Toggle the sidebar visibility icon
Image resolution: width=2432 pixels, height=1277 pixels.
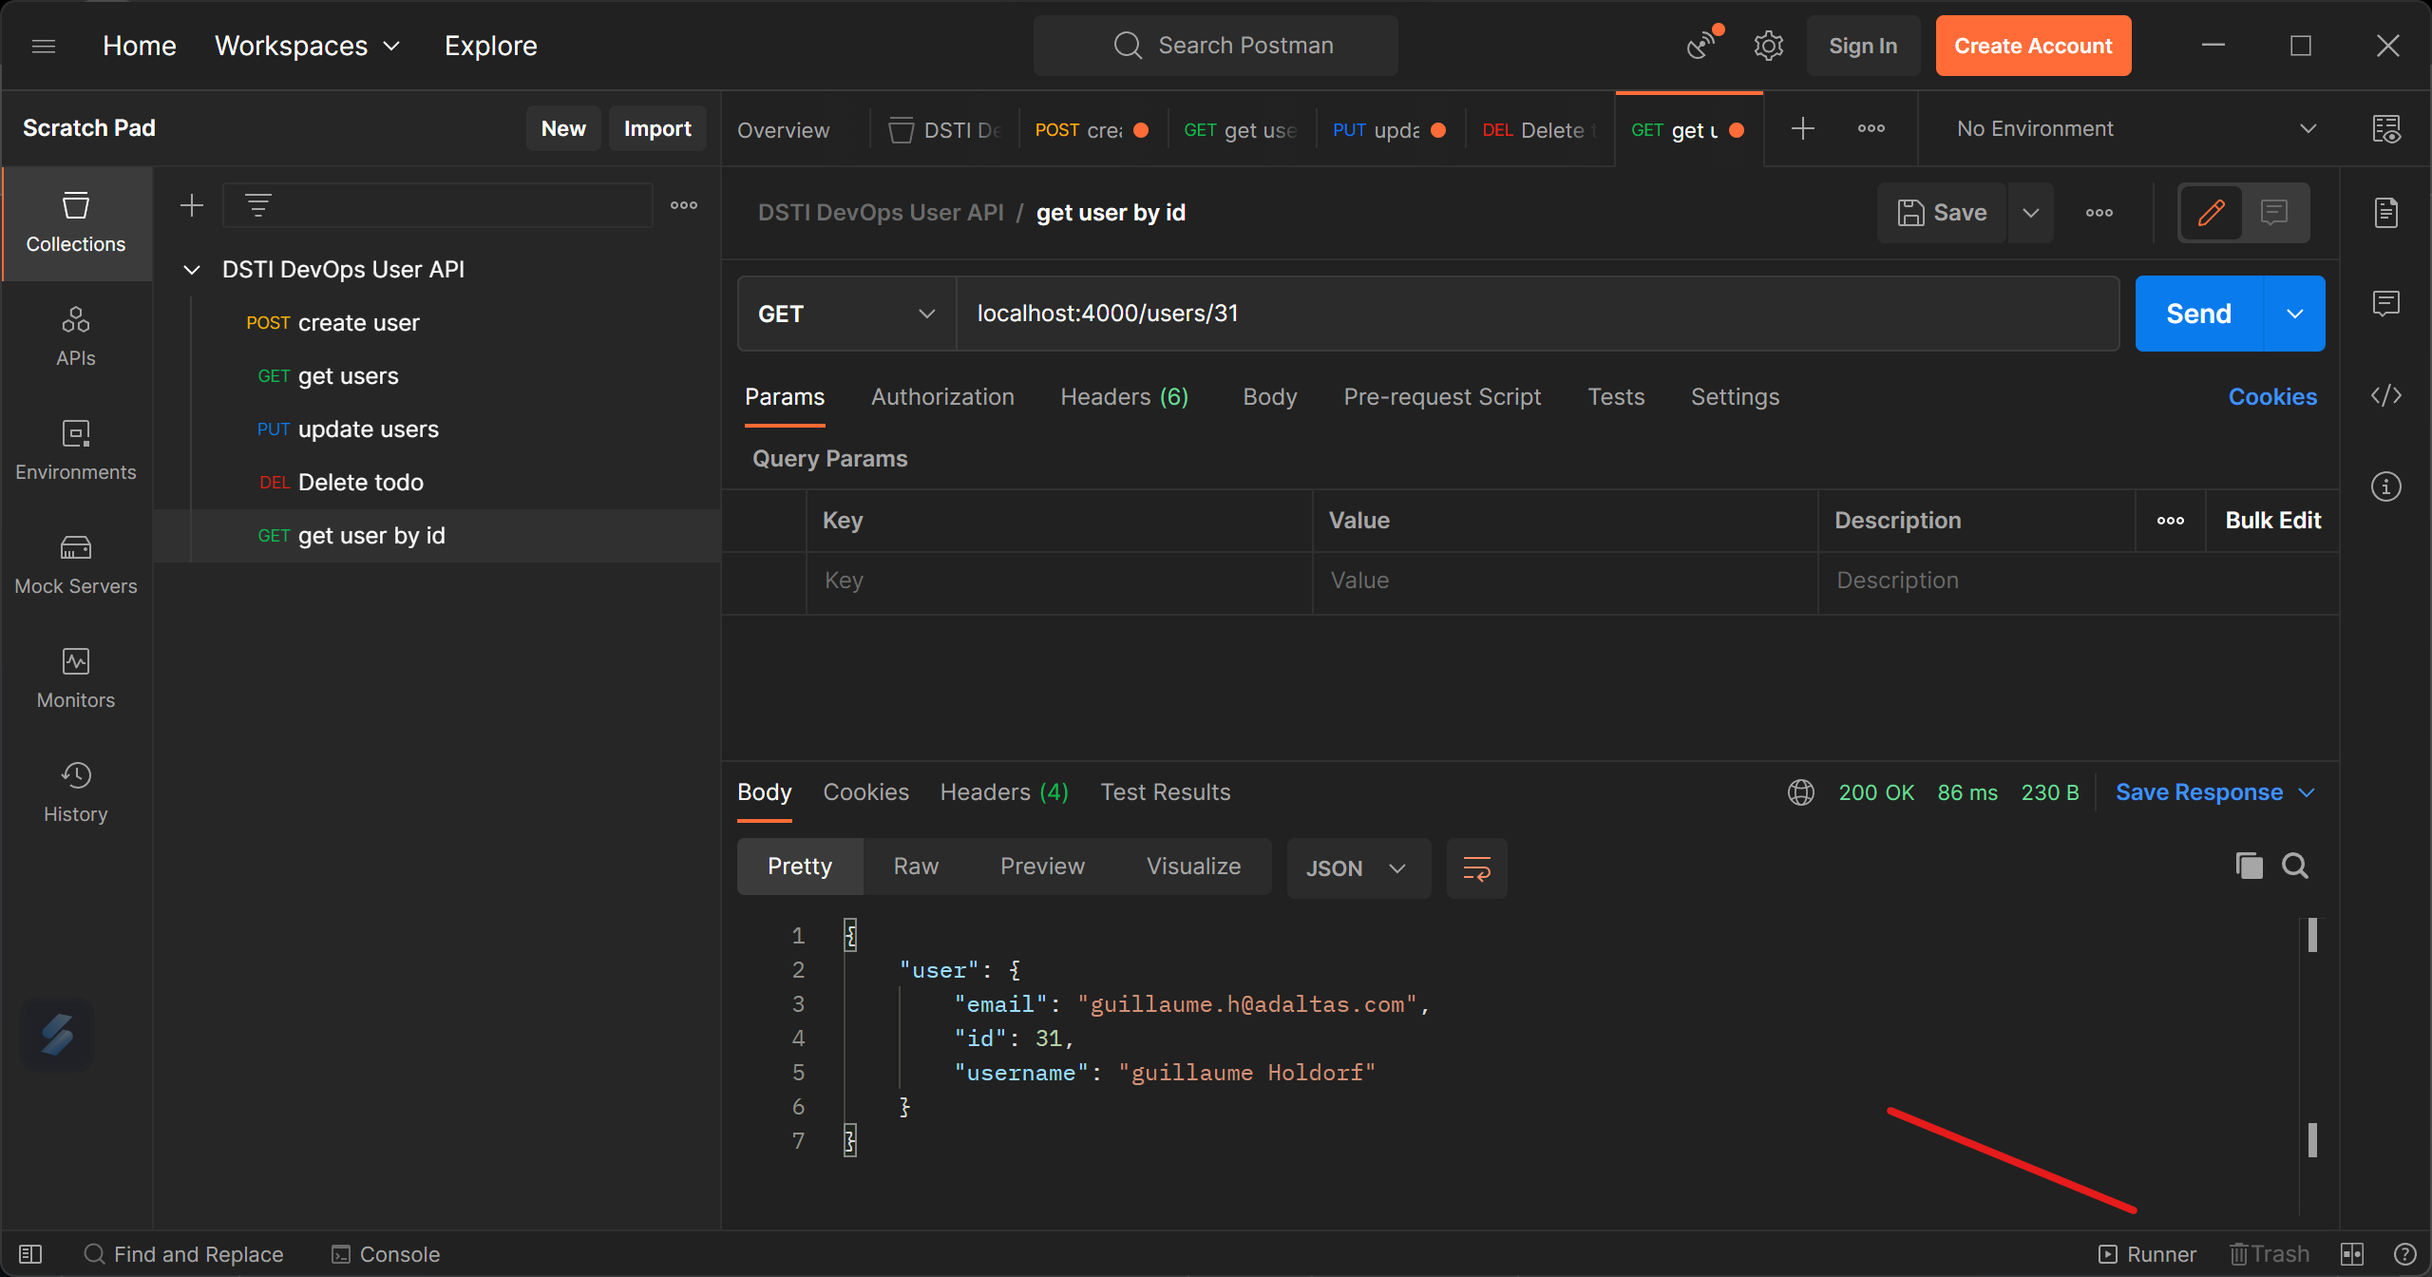click(x=30, y=1254)
